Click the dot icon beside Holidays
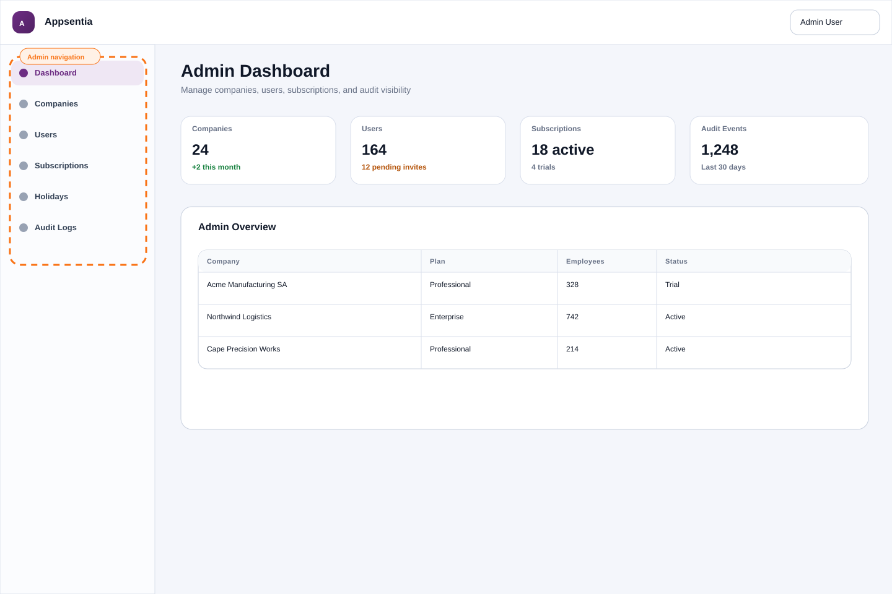 (24, 197)
